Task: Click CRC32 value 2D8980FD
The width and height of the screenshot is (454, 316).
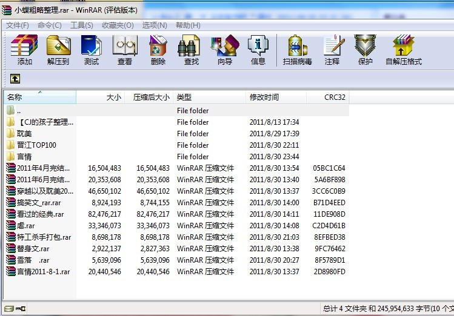Action: (330, 271)
